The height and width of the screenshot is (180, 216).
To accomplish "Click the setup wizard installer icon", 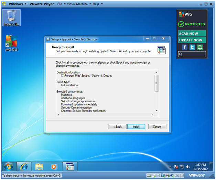I will pyautogui.click(x=161, y=50).
